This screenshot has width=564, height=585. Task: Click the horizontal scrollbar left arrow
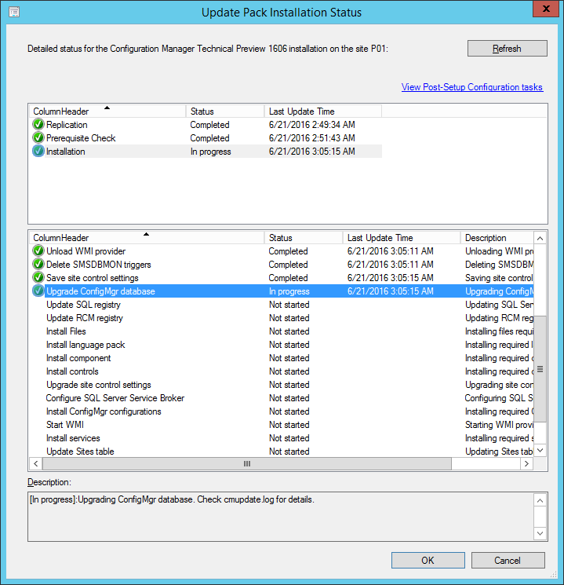36,464
